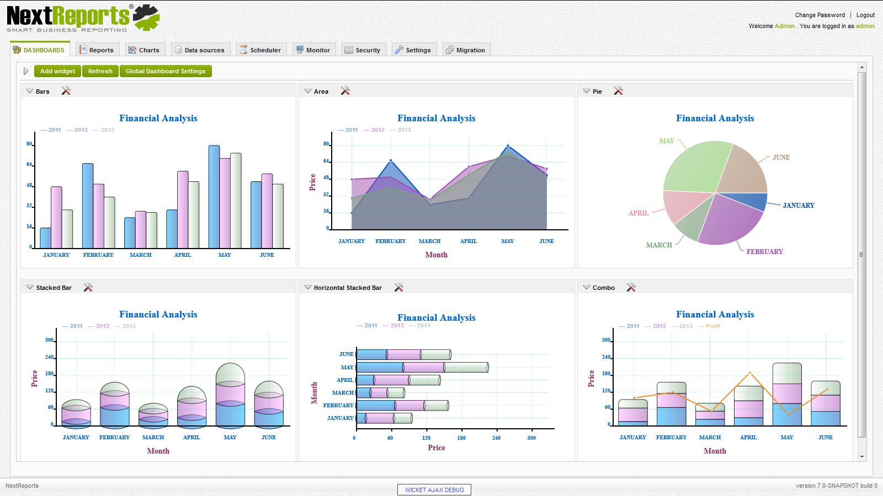
Task: Toggle 2011 series in Stacked Bar legend
Action: (x=72, y=326)
